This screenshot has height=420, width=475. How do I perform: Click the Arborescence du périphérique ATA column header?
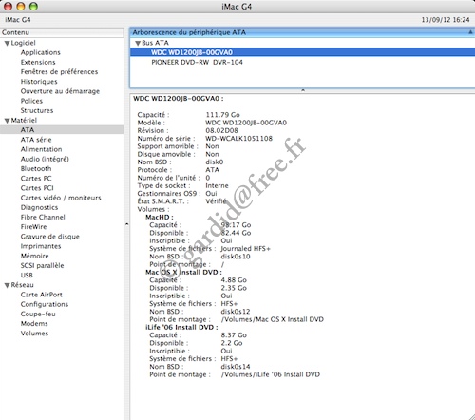302,32
